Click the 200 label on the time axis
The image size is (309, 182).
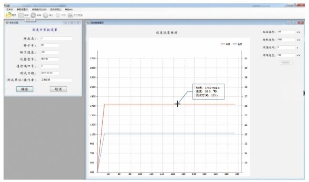click(x=194, y=174)
